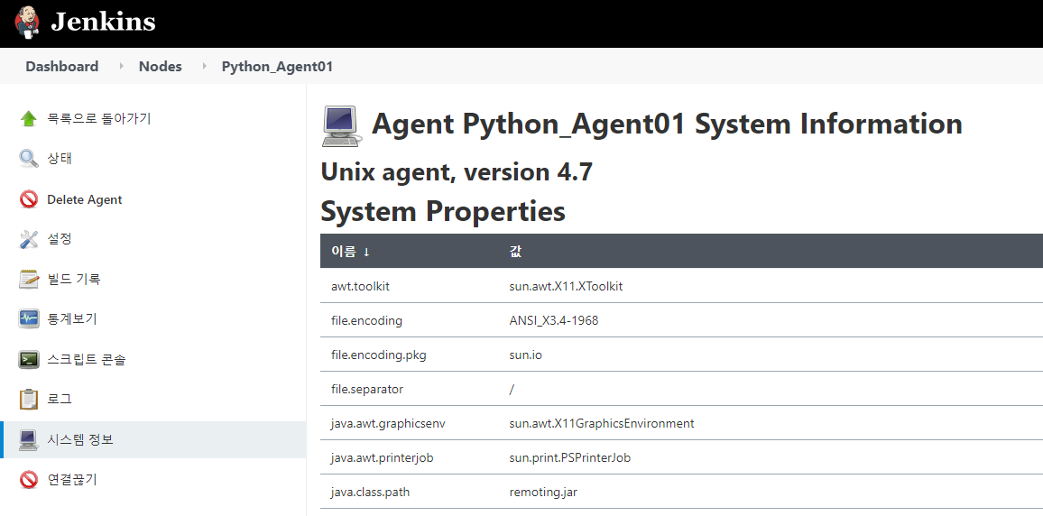This screenshot has width=1043, height=516.
Task: Click the large computer icon by the page title
Action: click(x=341, y=125)
